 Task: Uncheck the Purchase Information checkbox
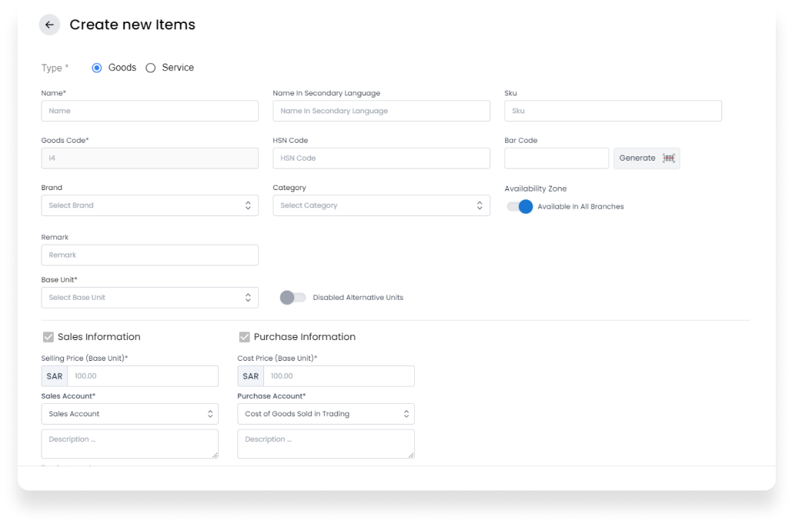click(245, 337)
